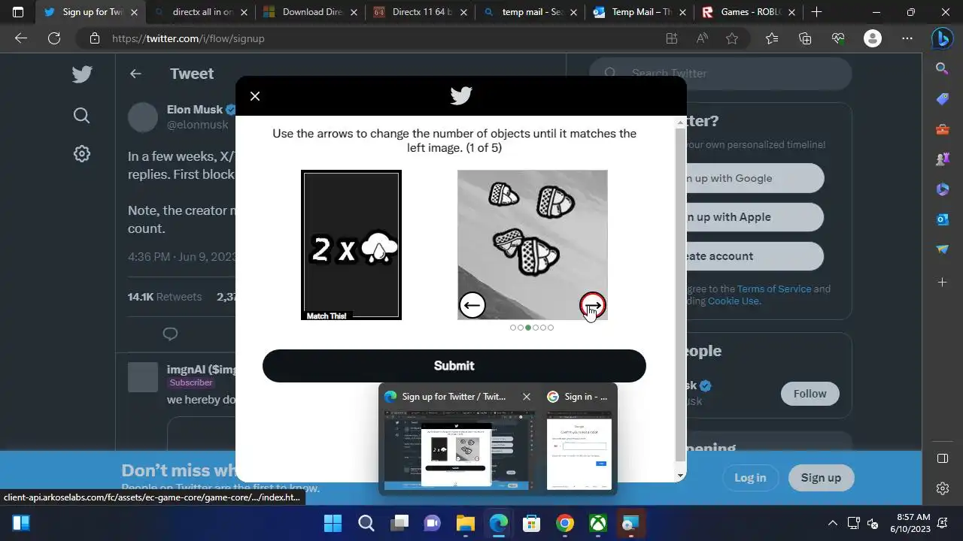This screenshot has width=963, height=541.
Task: Click the left arrow in the captcha image
Action: [472, 305]
